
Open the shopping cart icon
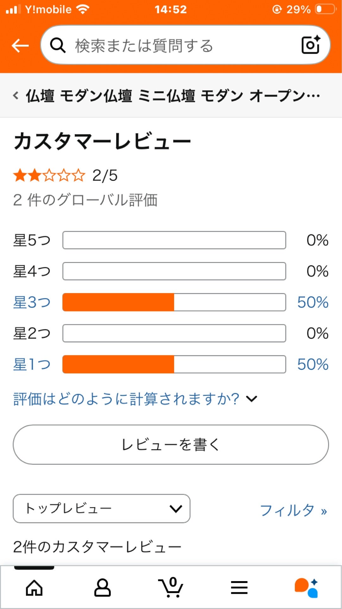click(171, 587)
